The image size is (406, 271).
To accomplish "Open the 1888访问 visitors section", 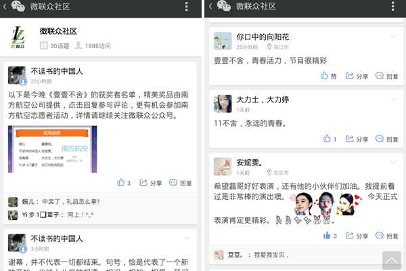I will [92, 46].
